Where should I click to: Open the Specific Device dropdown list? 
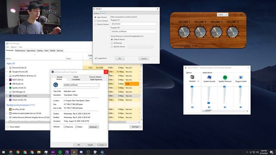click(140, 46)
